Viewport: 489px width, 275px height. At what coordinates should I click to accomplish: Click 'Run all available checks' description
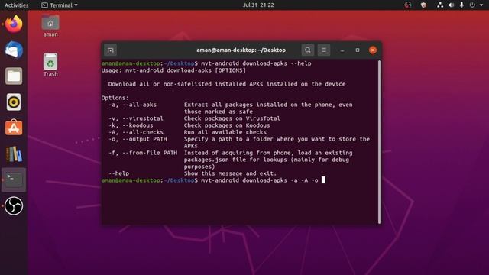[225, 132]
